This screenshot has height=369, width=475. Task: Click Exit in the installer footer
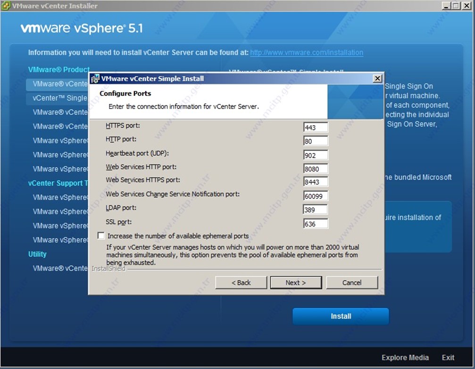point(448,358)
